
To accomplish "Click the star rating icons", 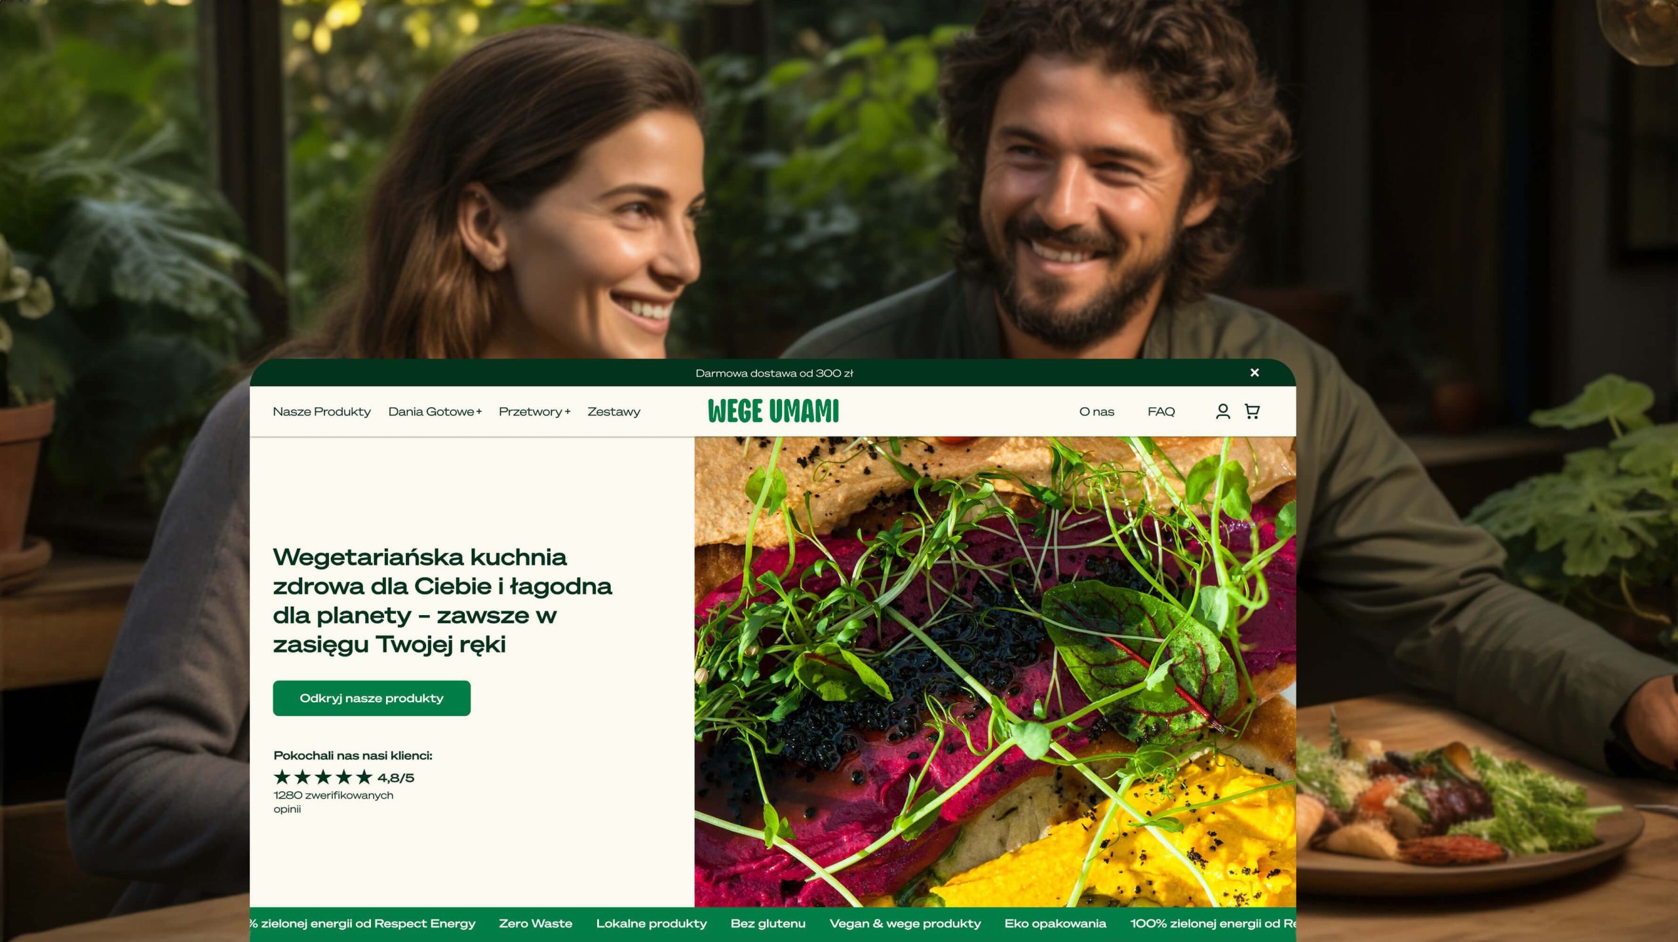I will [323, 778].
